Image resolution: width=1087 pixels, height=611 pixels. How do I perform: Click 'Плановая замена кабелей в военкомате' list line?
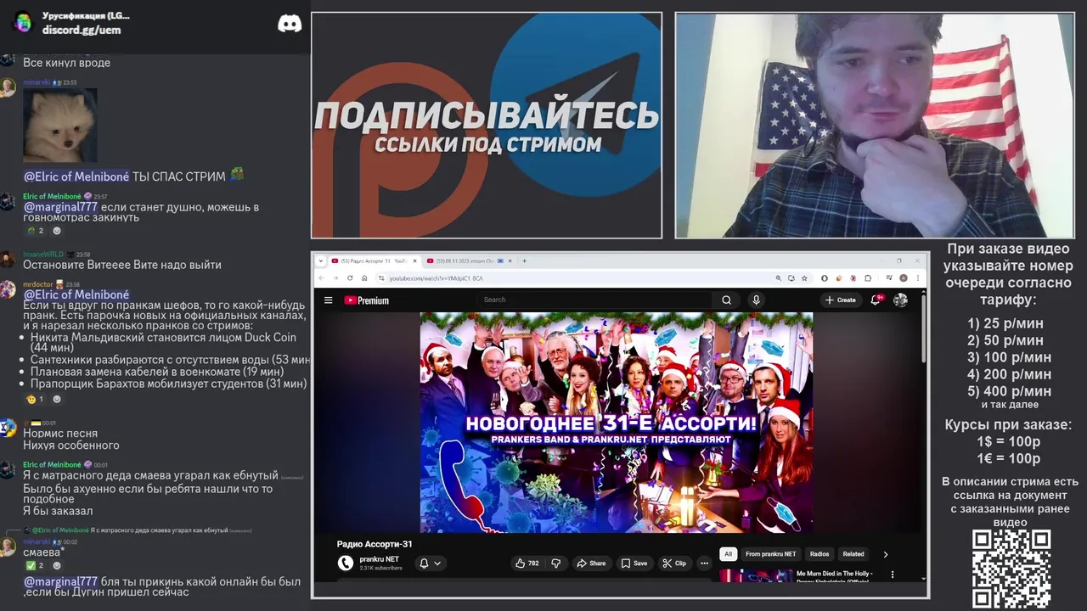pos(157,372)
